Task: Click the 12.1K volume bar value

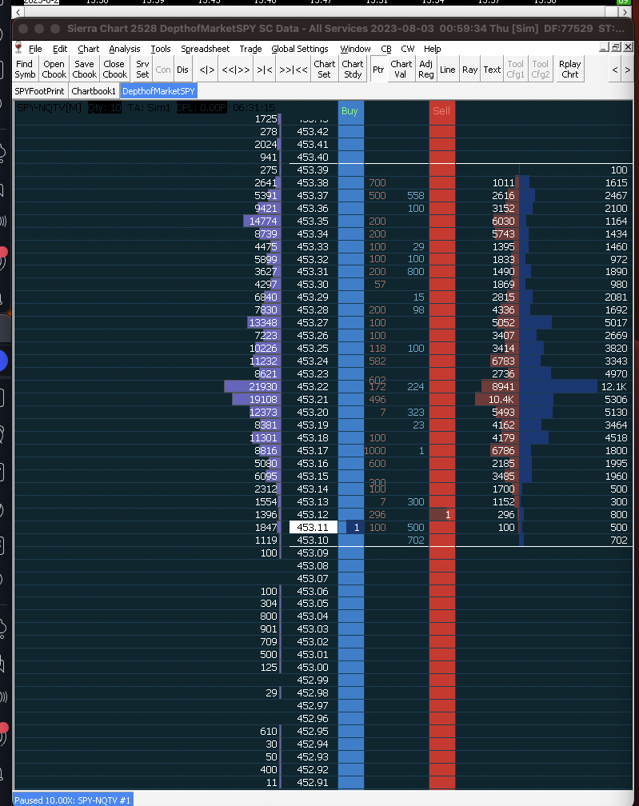Action: click(614, 386)
